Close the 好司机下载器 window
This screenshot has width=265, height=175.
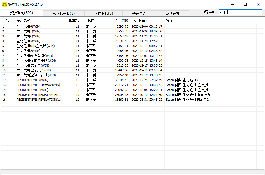click(x=258, y=4)
